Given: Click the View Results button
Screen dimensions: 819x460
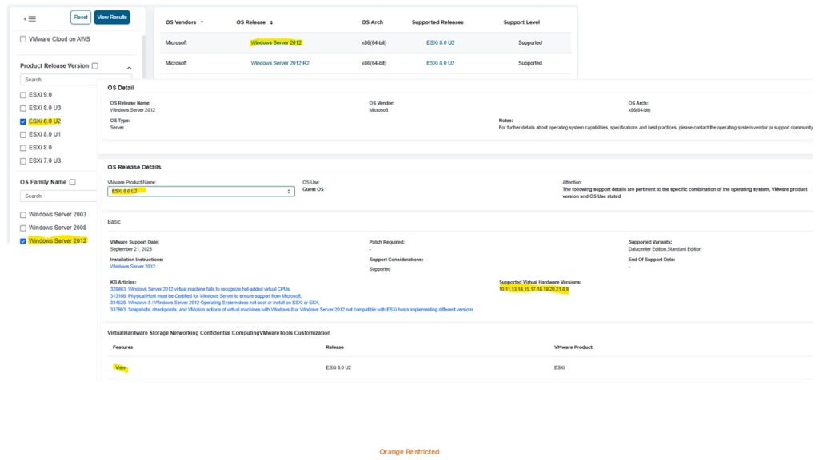Looking at the screenshot, I should click(112, 18).
